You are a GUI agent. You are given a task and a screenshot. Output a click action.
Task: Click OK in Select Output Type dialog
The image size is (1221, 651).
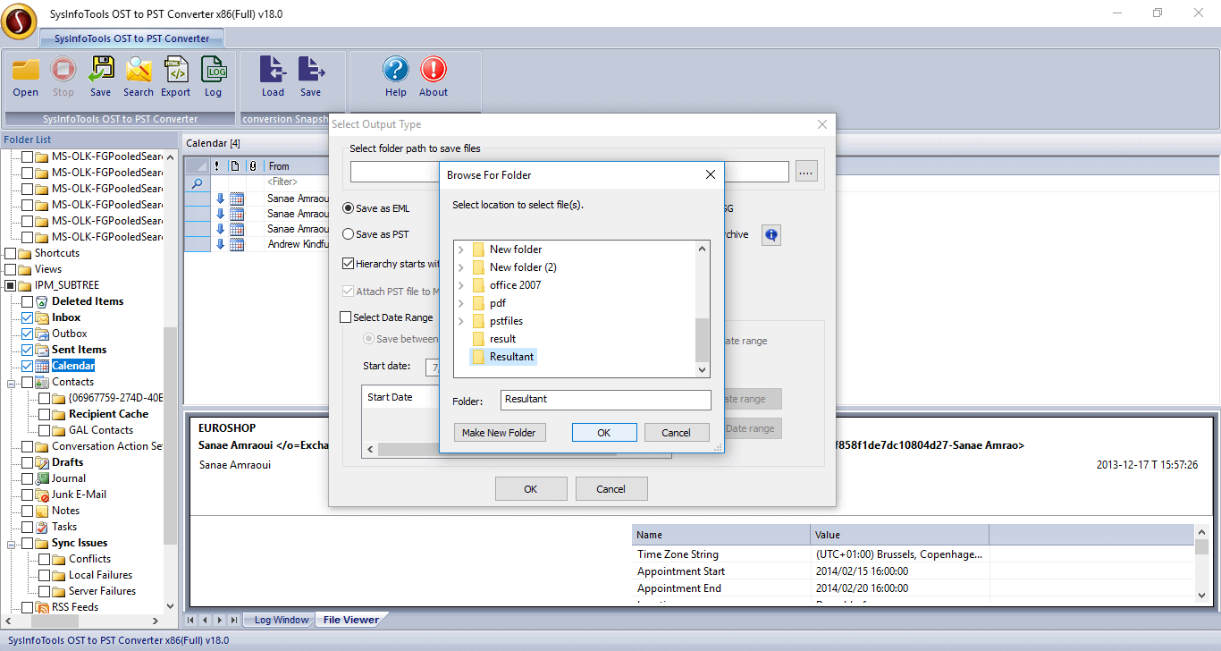(x=531, y=489)
